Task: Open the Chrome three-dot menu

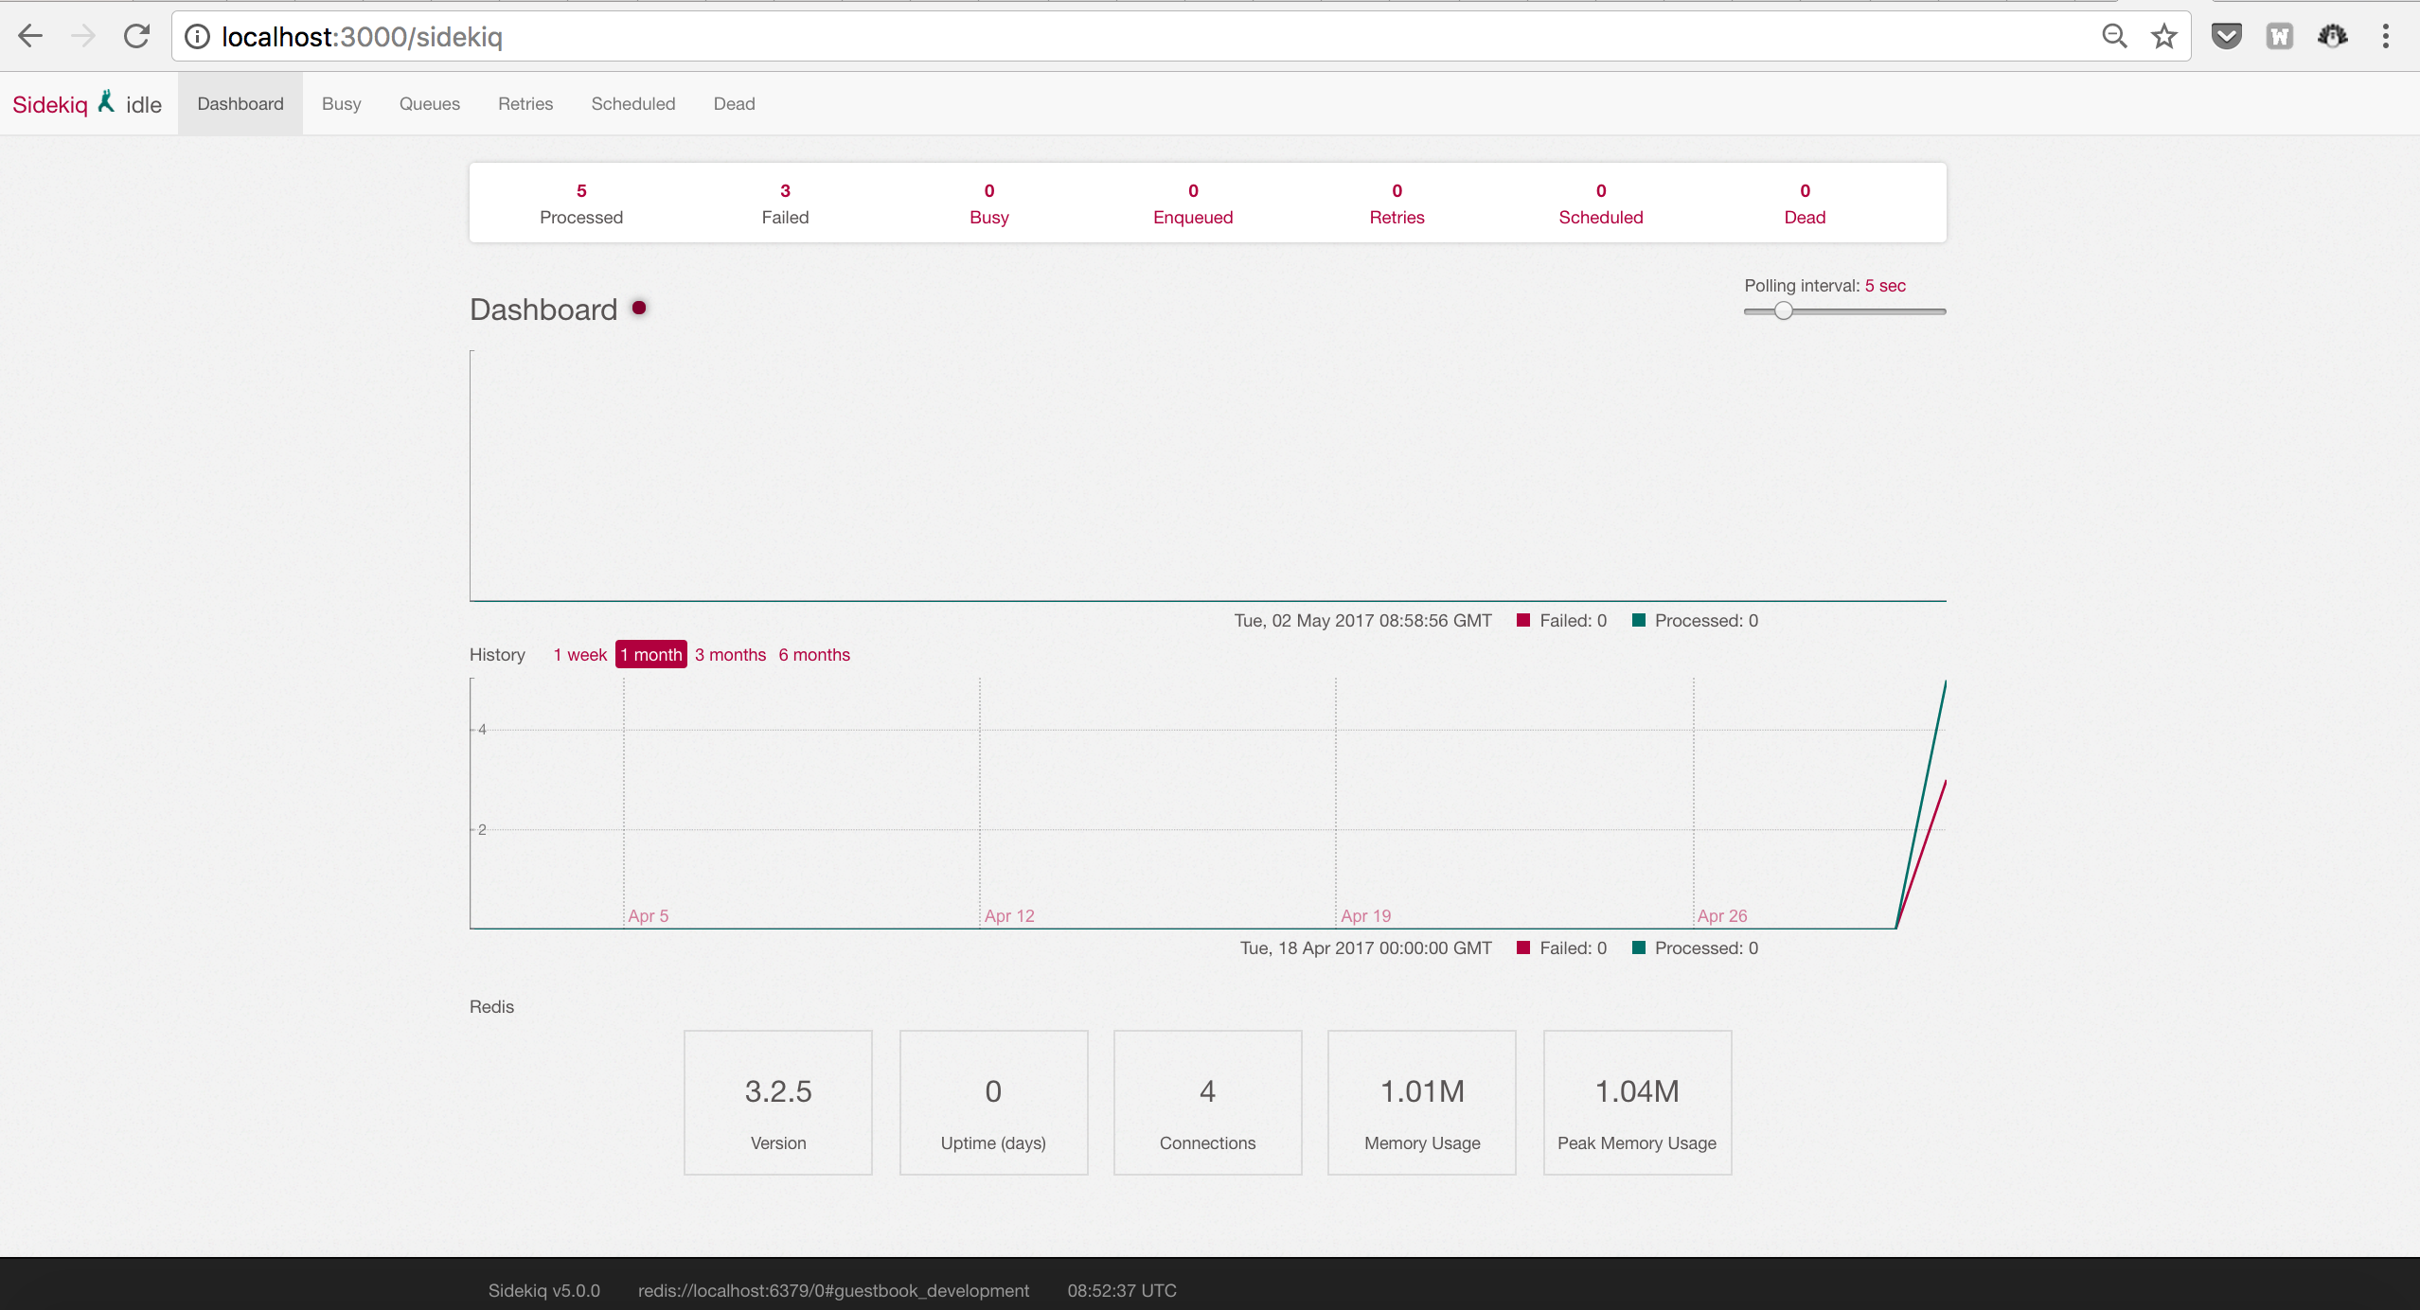Action: (x=2386, y=36)
